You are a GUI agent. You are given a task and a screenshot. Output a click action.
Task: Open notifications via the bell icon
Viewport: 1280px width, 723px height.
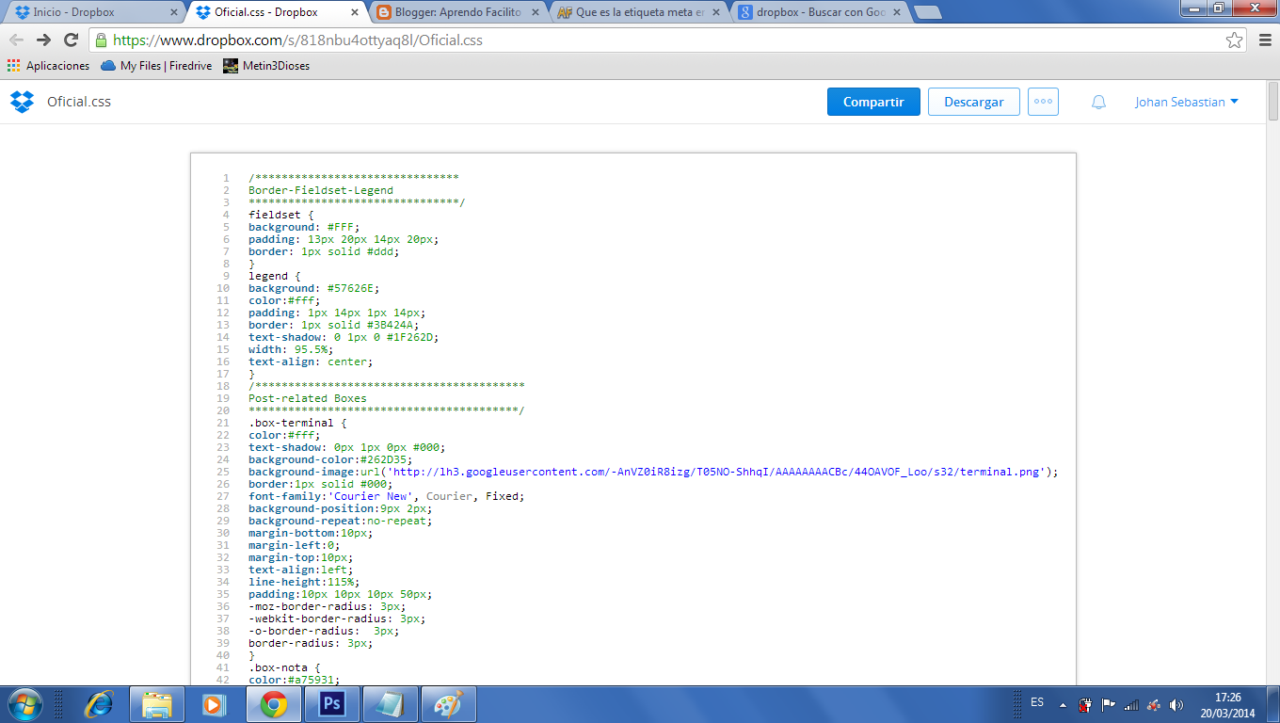point(1097,101)
